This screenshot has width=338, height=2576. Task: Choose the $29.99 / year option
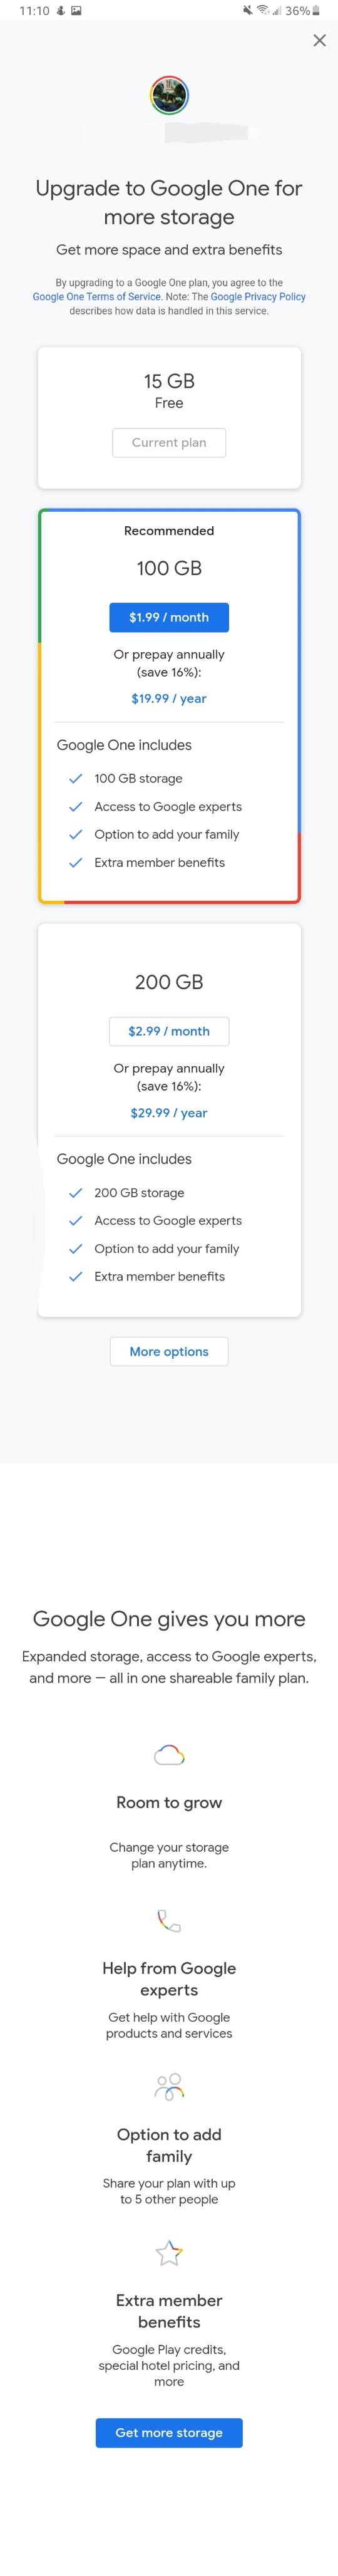(169, 1112)
